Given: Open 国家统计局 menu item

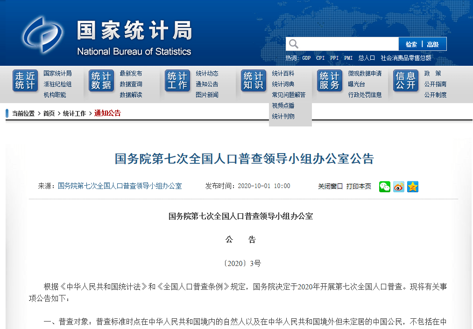Looking at the screenshot, I should click(x=57, y=73).
